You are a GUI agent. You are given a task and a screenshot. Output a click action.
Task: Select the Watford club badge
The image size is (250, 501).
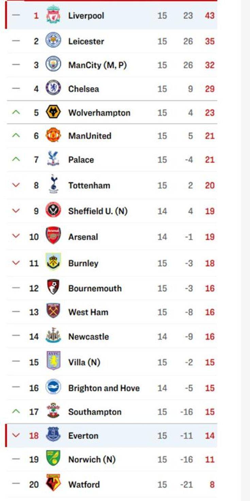click(53, 483)
